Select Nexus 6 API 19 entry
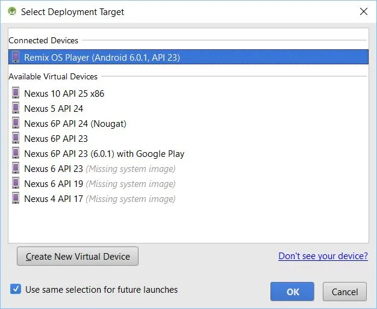The image size is (377, 309). [x=100, y=184]
